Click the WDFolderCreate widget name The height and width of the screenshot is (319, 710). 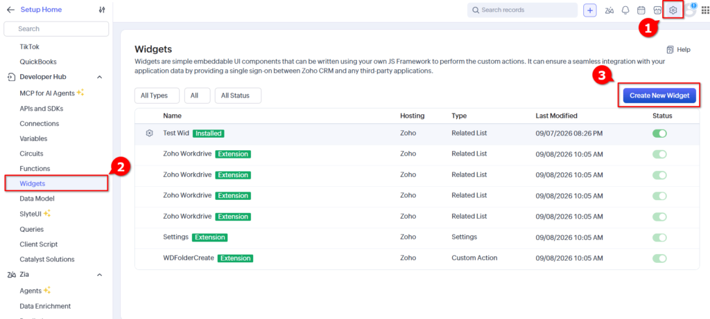(x=189, y=258)
